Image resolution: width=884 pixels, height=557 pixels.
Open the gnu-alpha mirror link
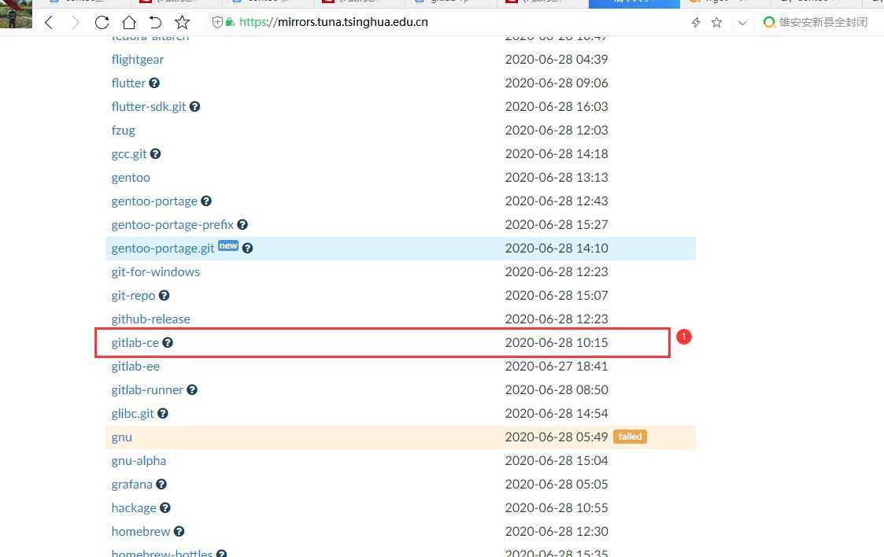[139, 461]
